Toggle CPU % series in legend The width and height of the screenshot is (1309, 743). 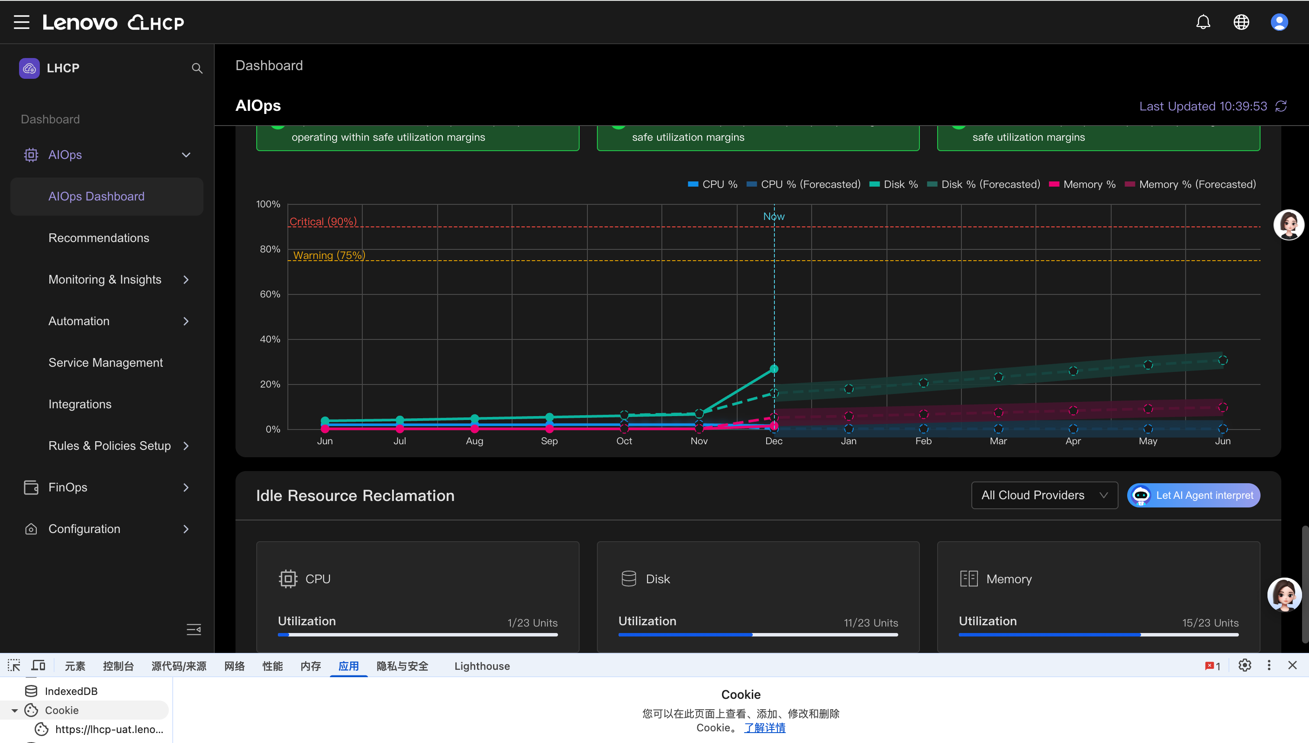click(713, 184)
